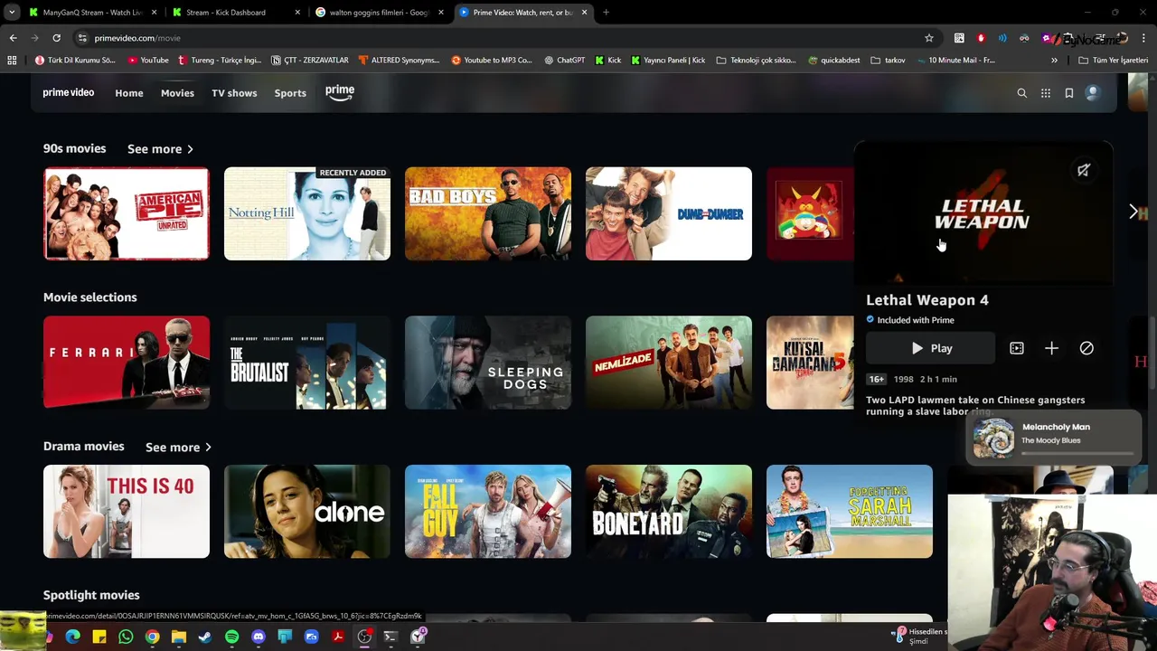Expand See more for Drama movies

(x=178, y=448)
